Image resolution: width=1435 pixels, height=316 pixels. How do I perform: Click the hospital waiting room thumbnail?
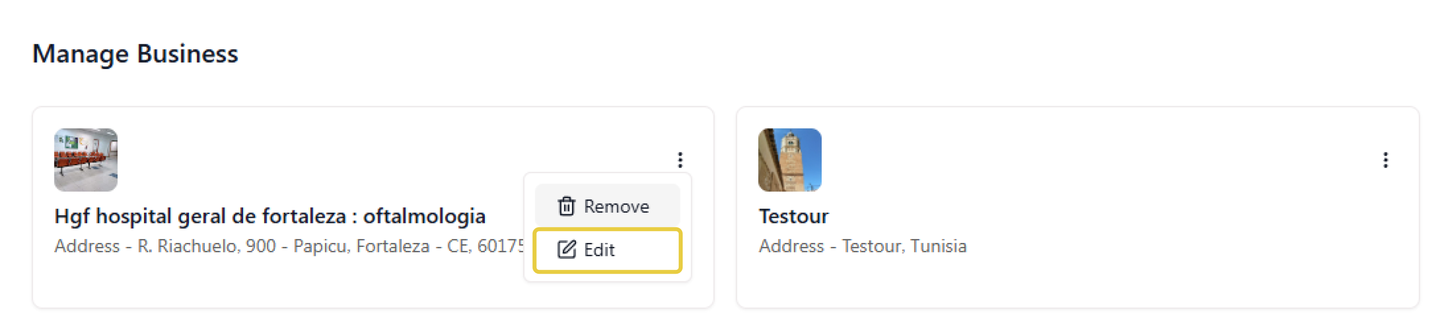click(x=86, y=160)
